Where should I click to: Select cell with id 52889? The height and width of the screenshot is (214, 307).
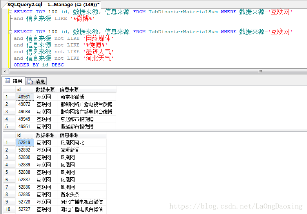(x=25, y=165)
